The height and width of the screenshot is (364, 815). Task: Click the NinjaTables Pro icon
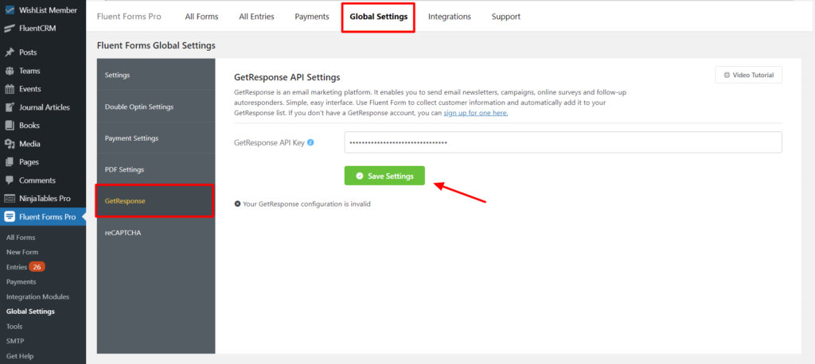[x=10, y=199]
